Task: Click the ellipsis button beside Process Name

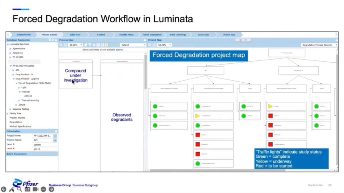Action: point(55,140)
